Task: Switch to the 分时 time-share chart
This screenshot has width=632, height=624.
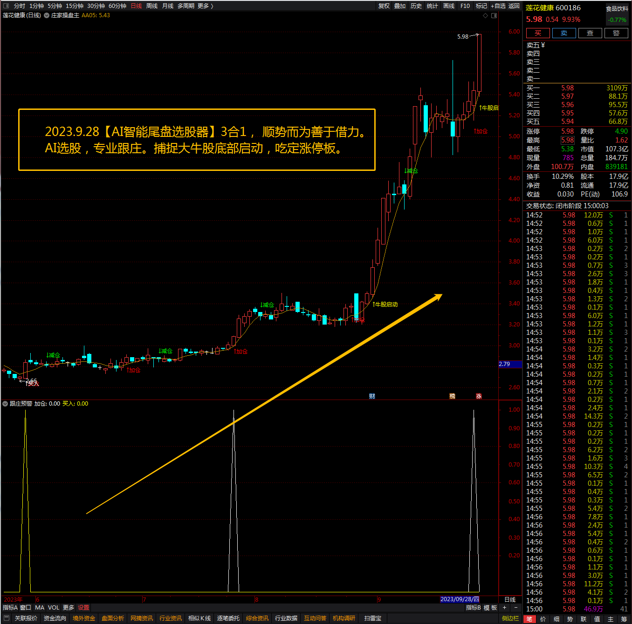Action: pyautogui.click(x=20, y=6)
